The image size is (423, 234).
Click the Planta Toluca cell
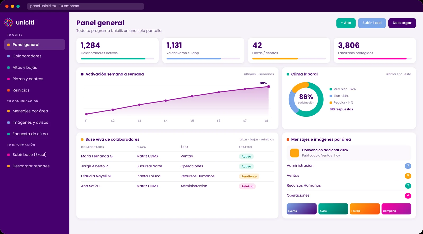[x=148, y=176]
